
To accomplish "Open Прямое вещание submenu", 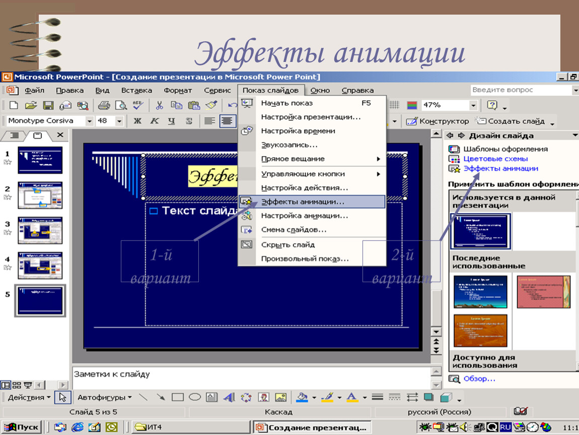I will tap(312, 159).
